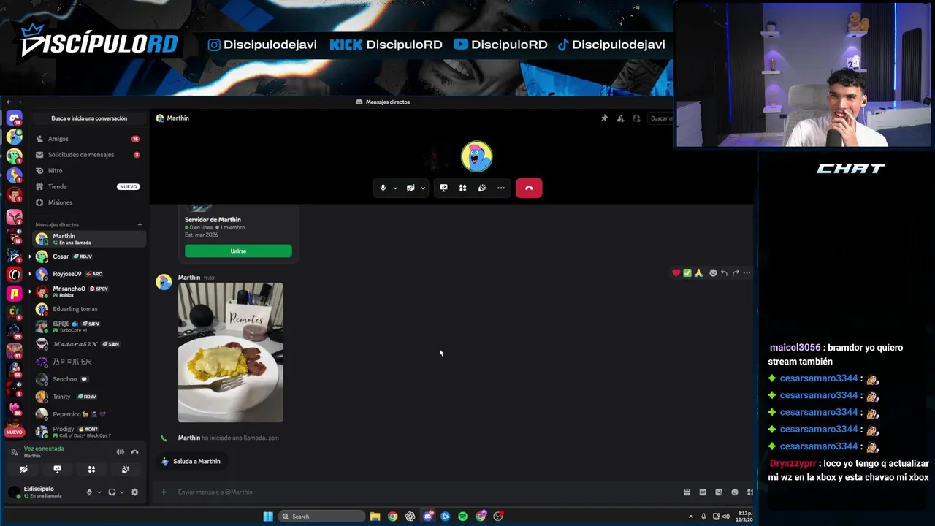Open pinned messages in chat header

tap(604, 118)
